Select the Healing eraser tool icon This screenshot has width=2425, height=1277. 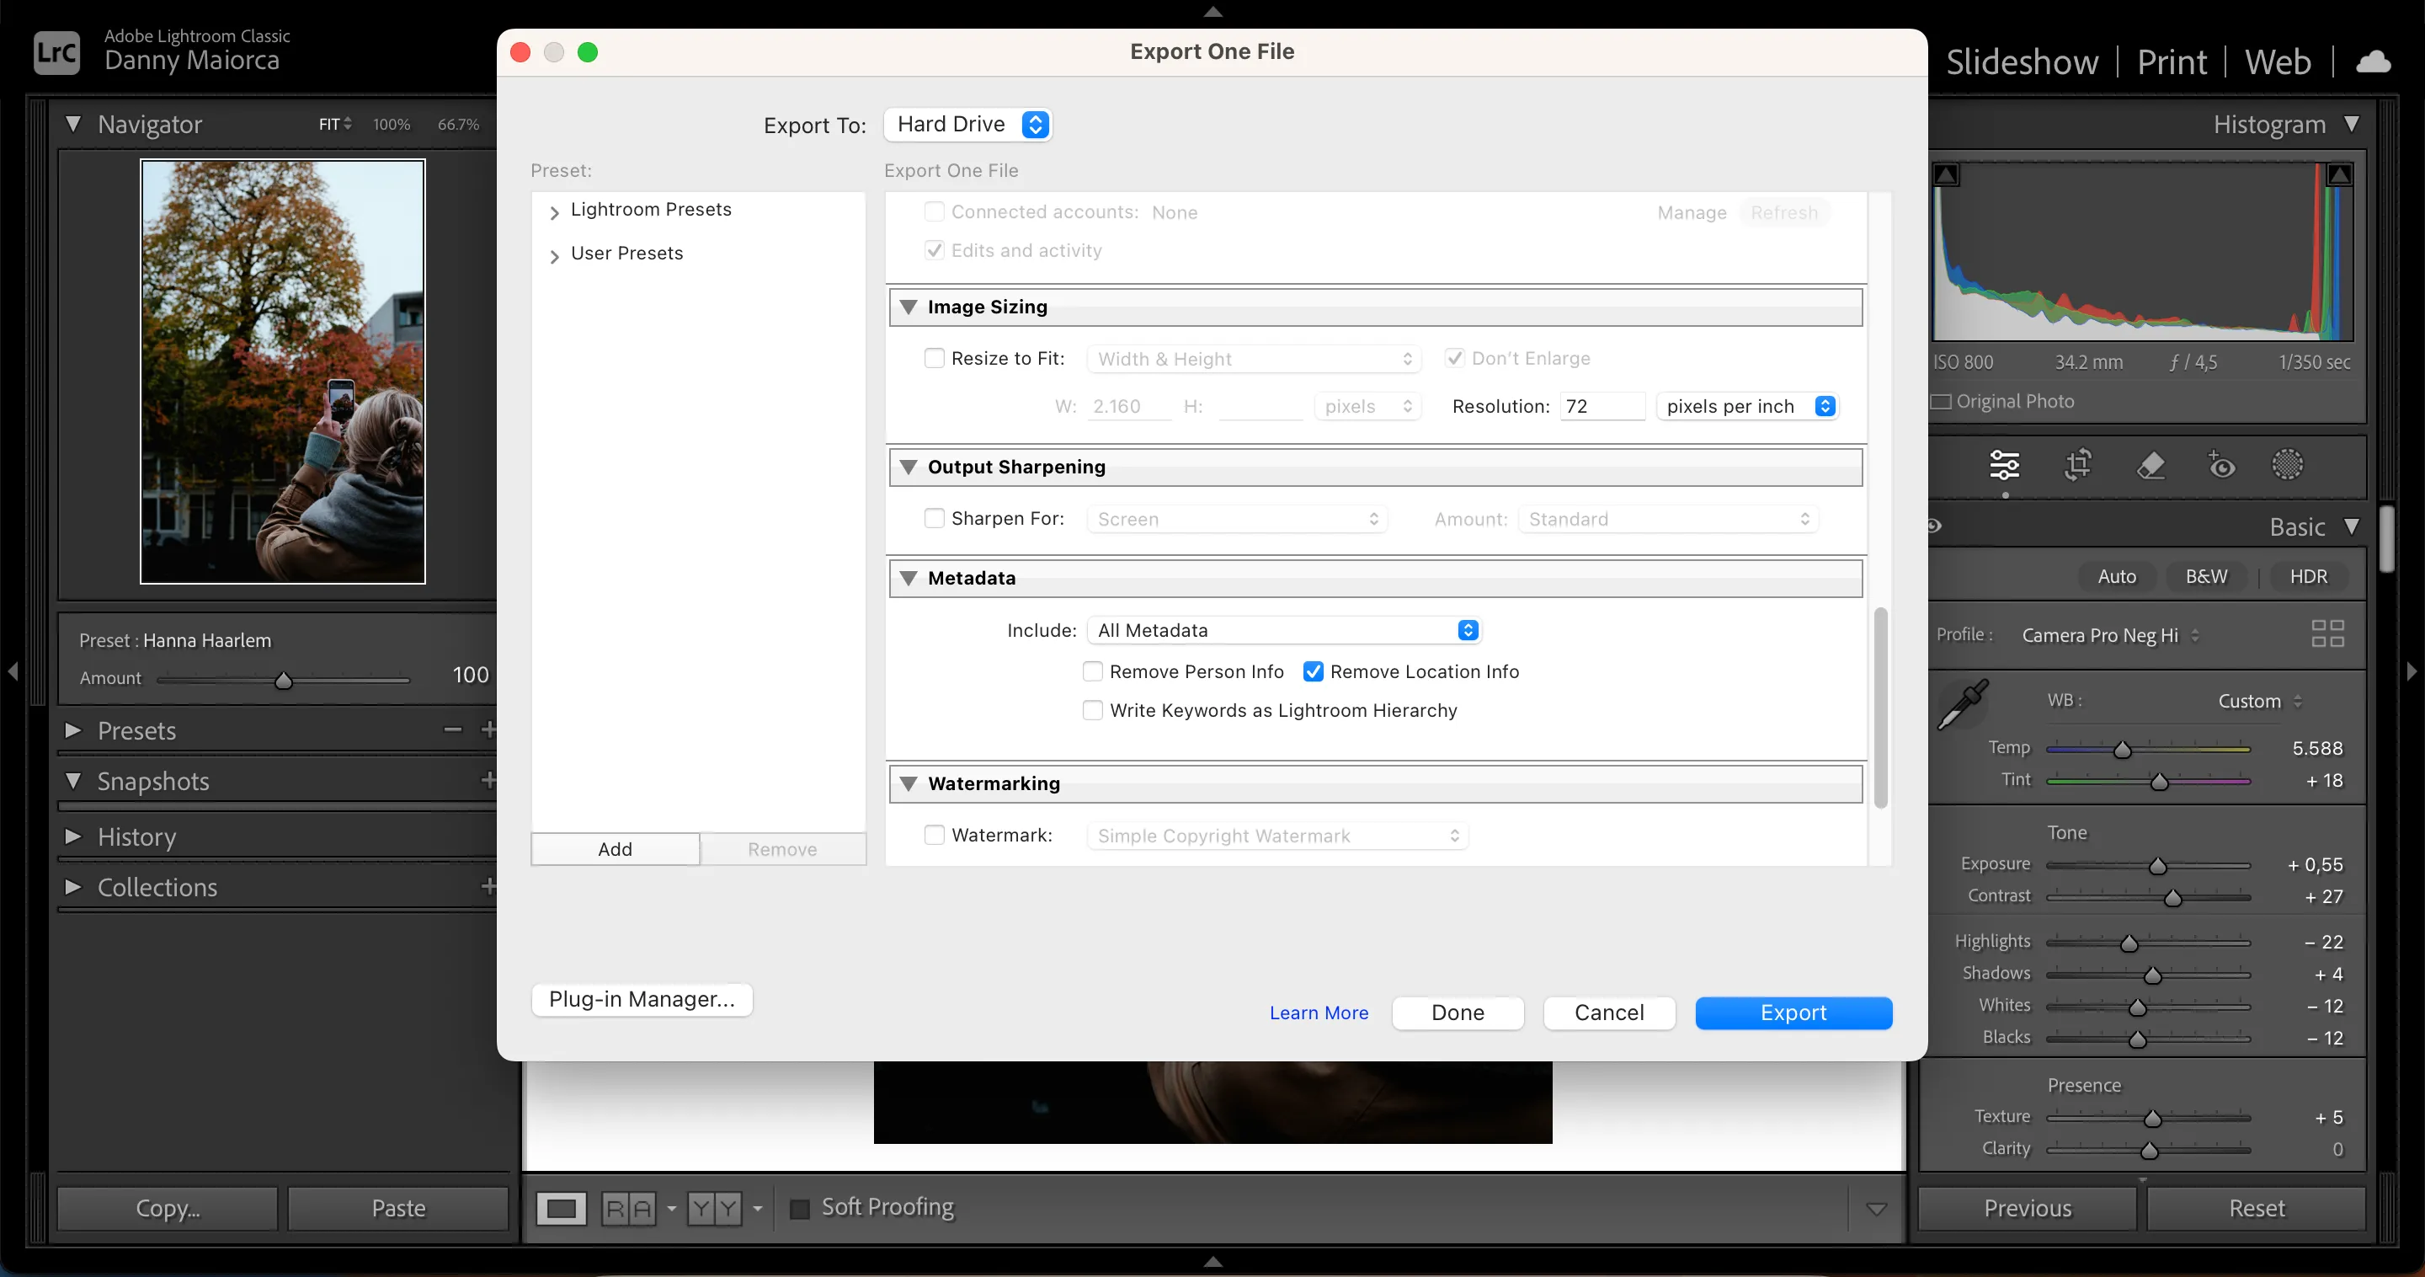(2151, 464)
